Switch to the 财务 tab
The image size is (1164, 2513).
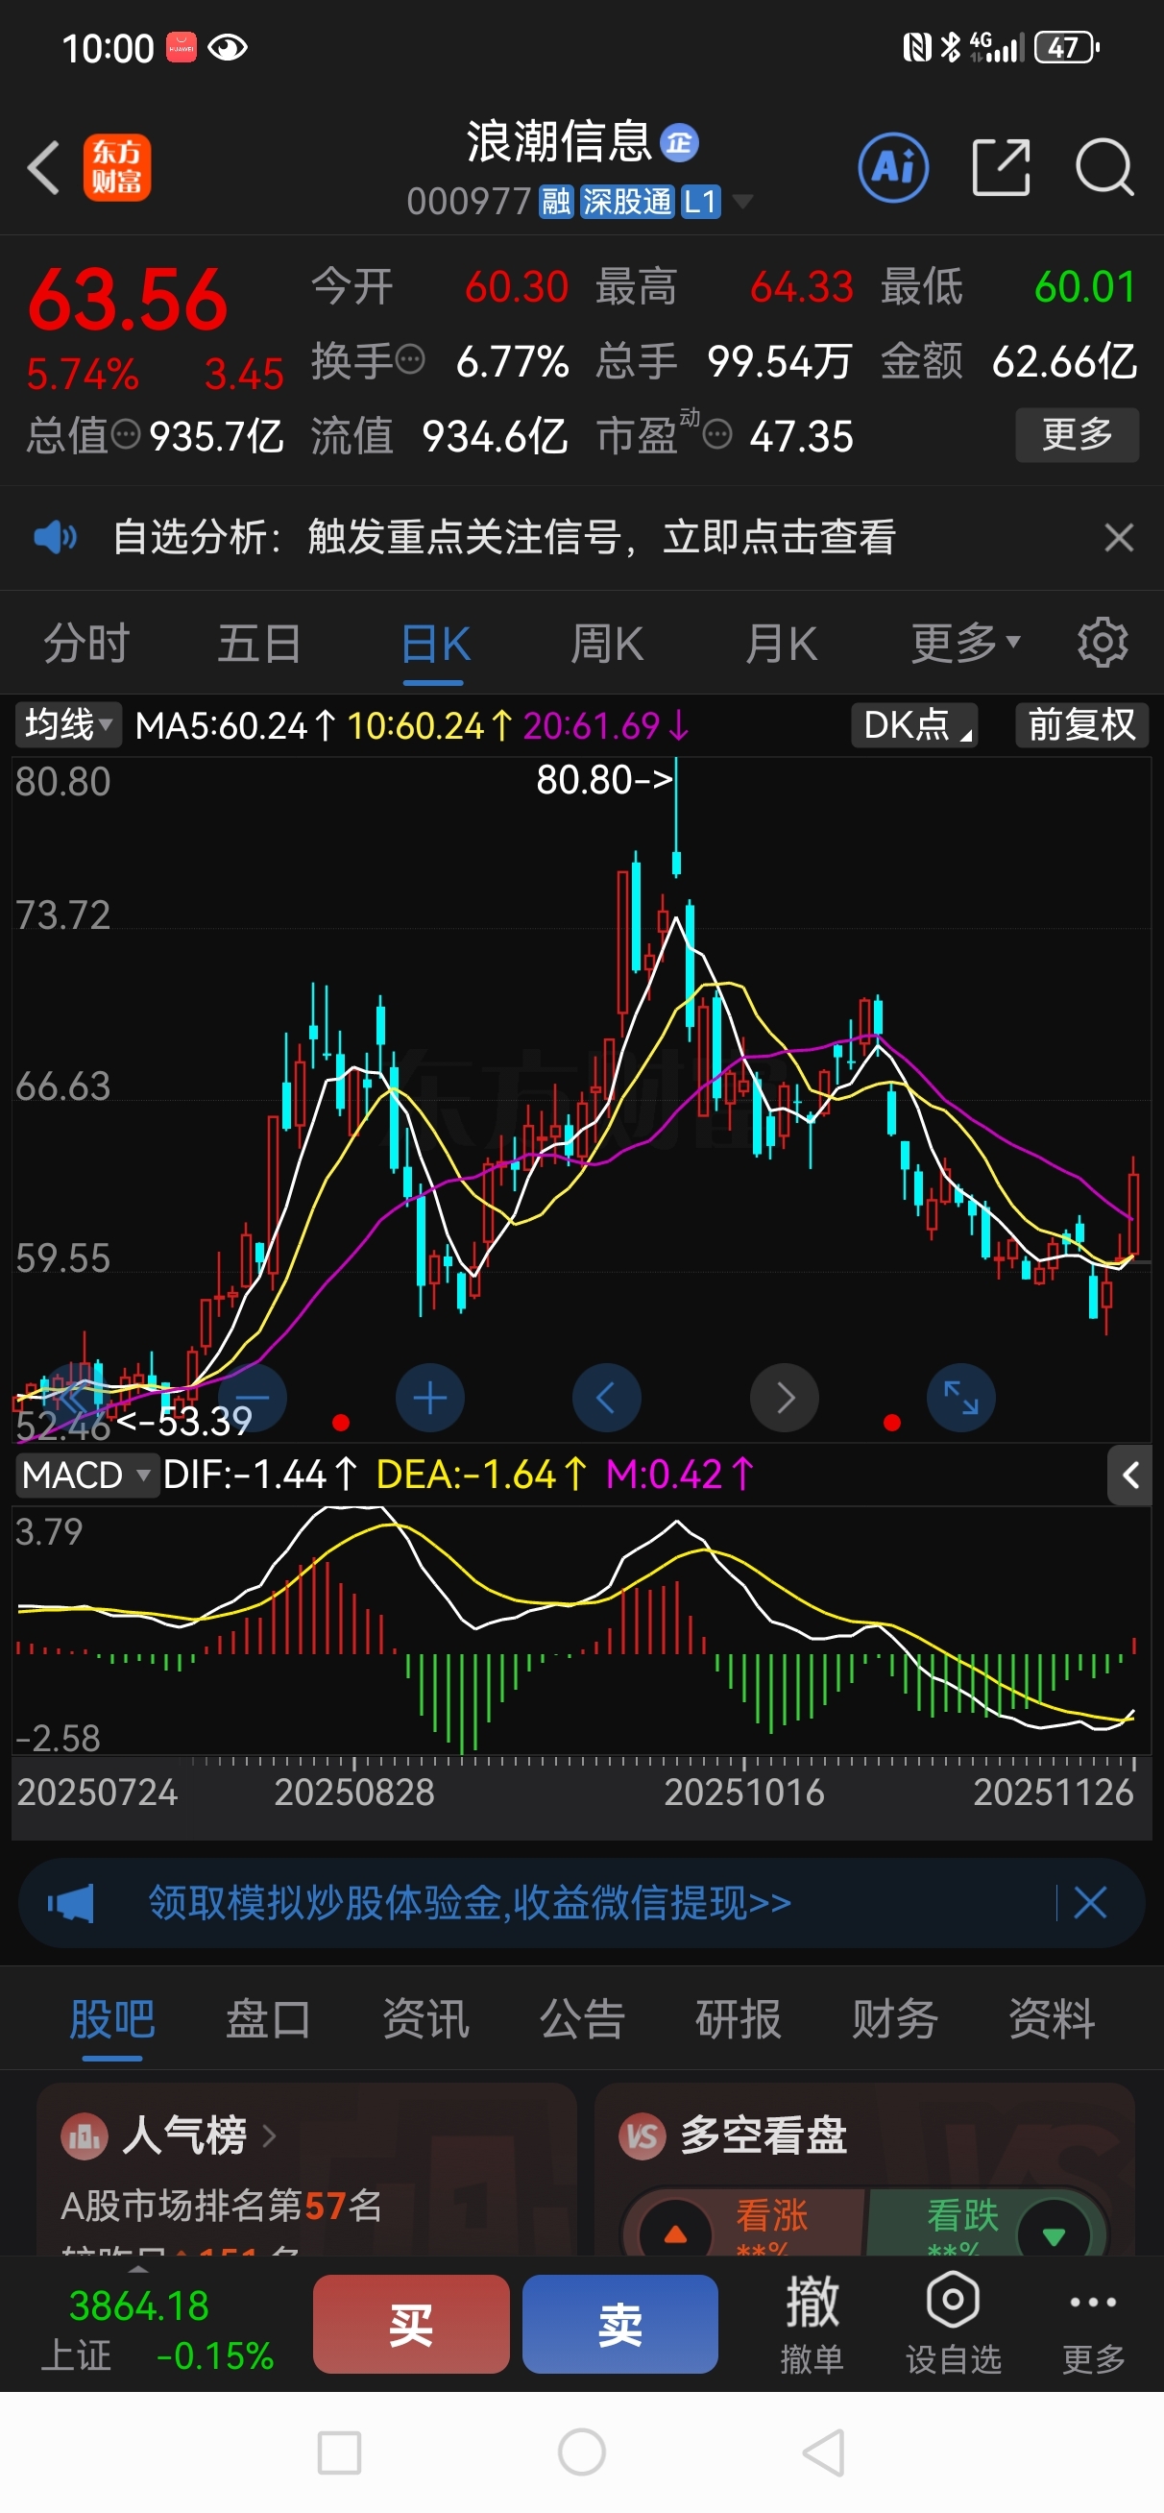pos(895,2018)
